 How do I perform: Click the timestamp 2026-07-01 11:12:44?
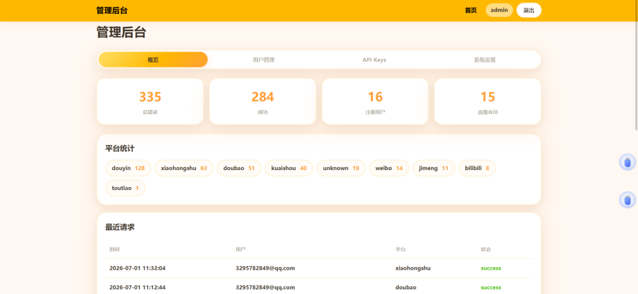[138, 288]
